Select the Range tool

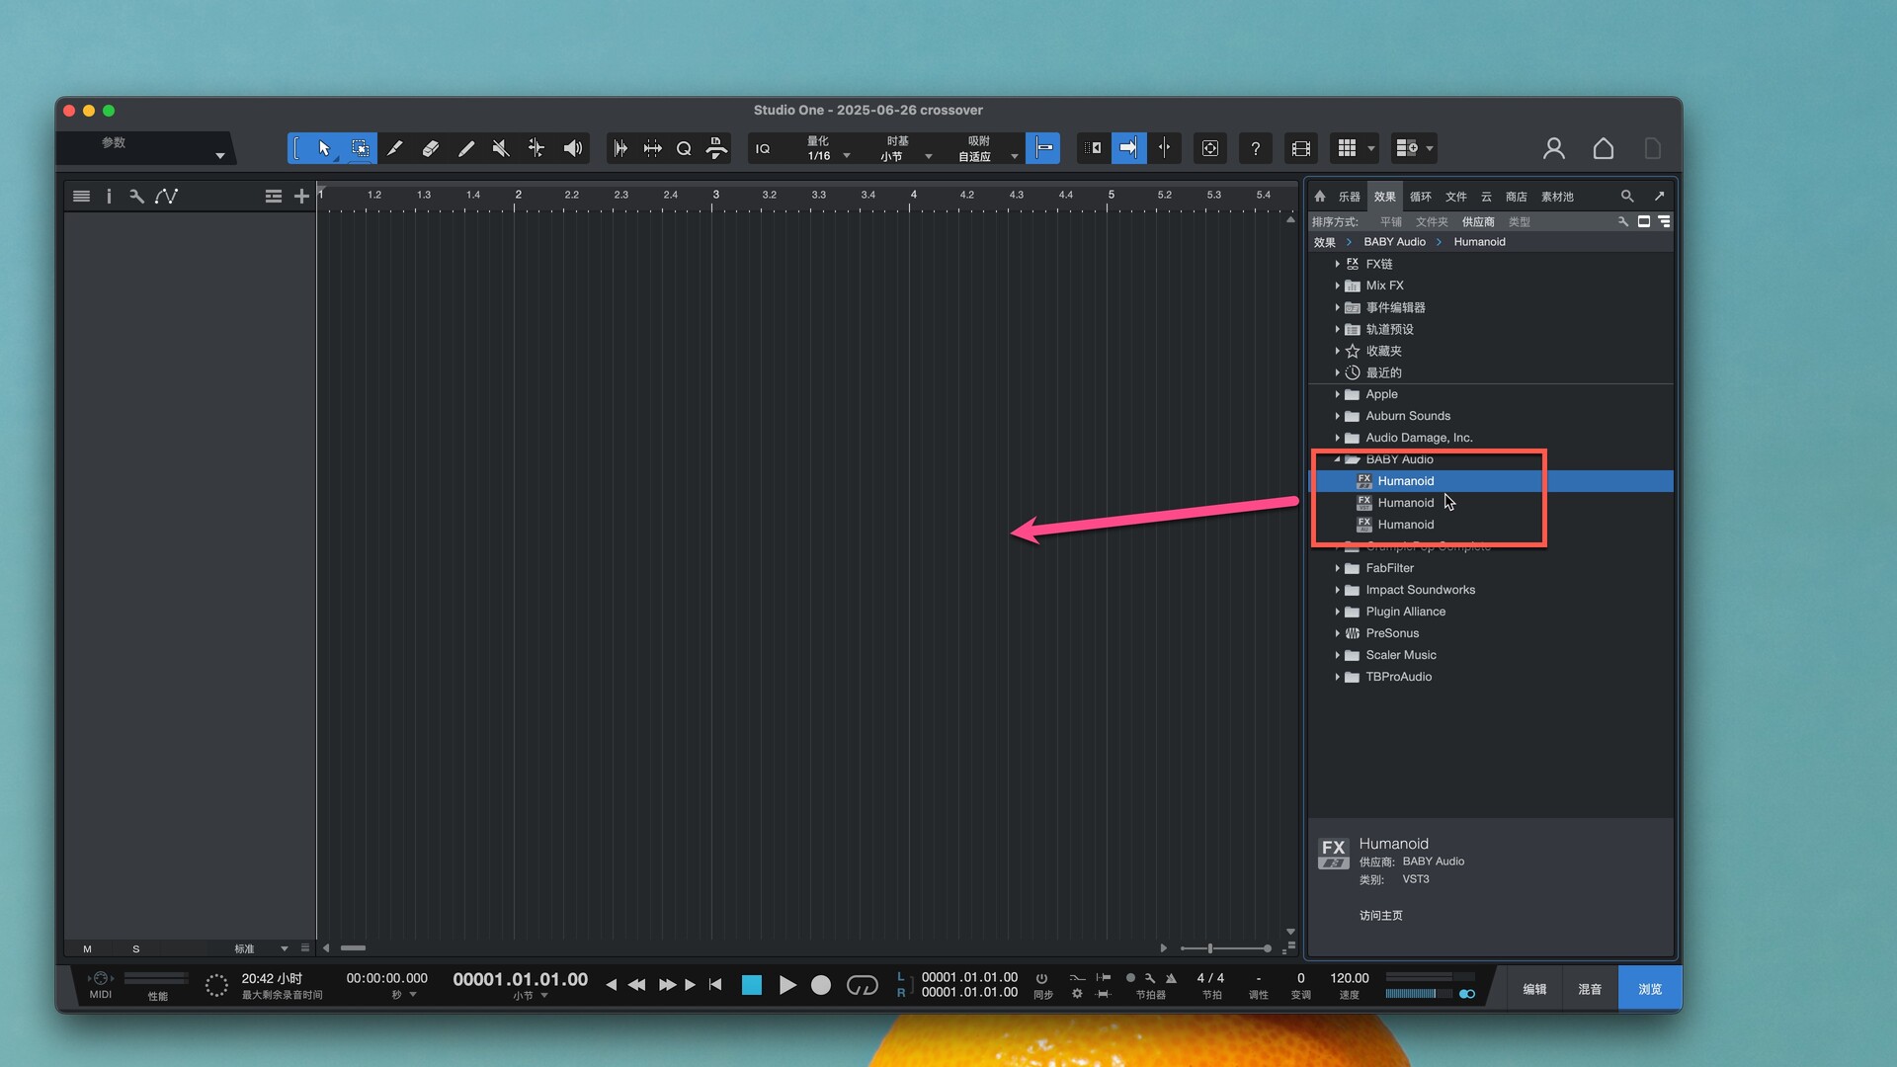(x=361, y=148)
